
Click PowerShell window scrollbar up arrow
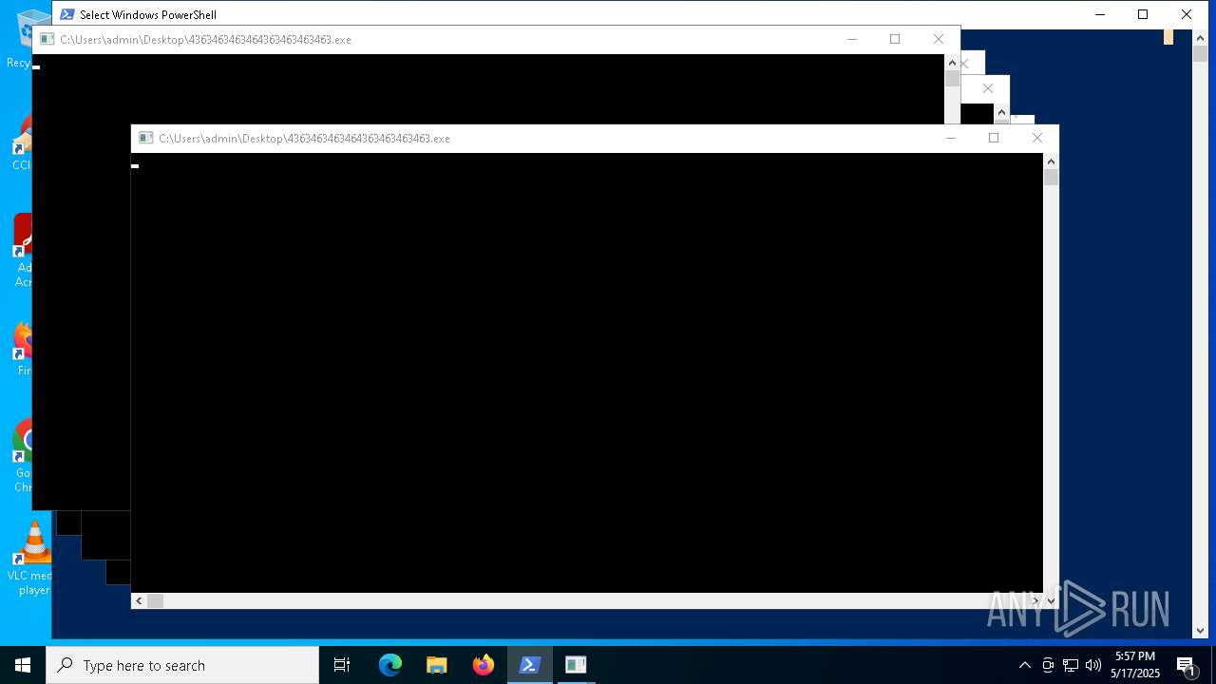pos(1200,38)
